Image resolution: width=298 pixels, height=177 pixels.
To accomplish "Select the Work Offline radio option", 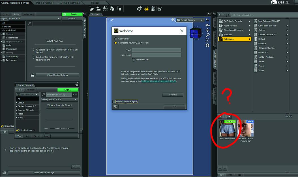I will point(115,39).
